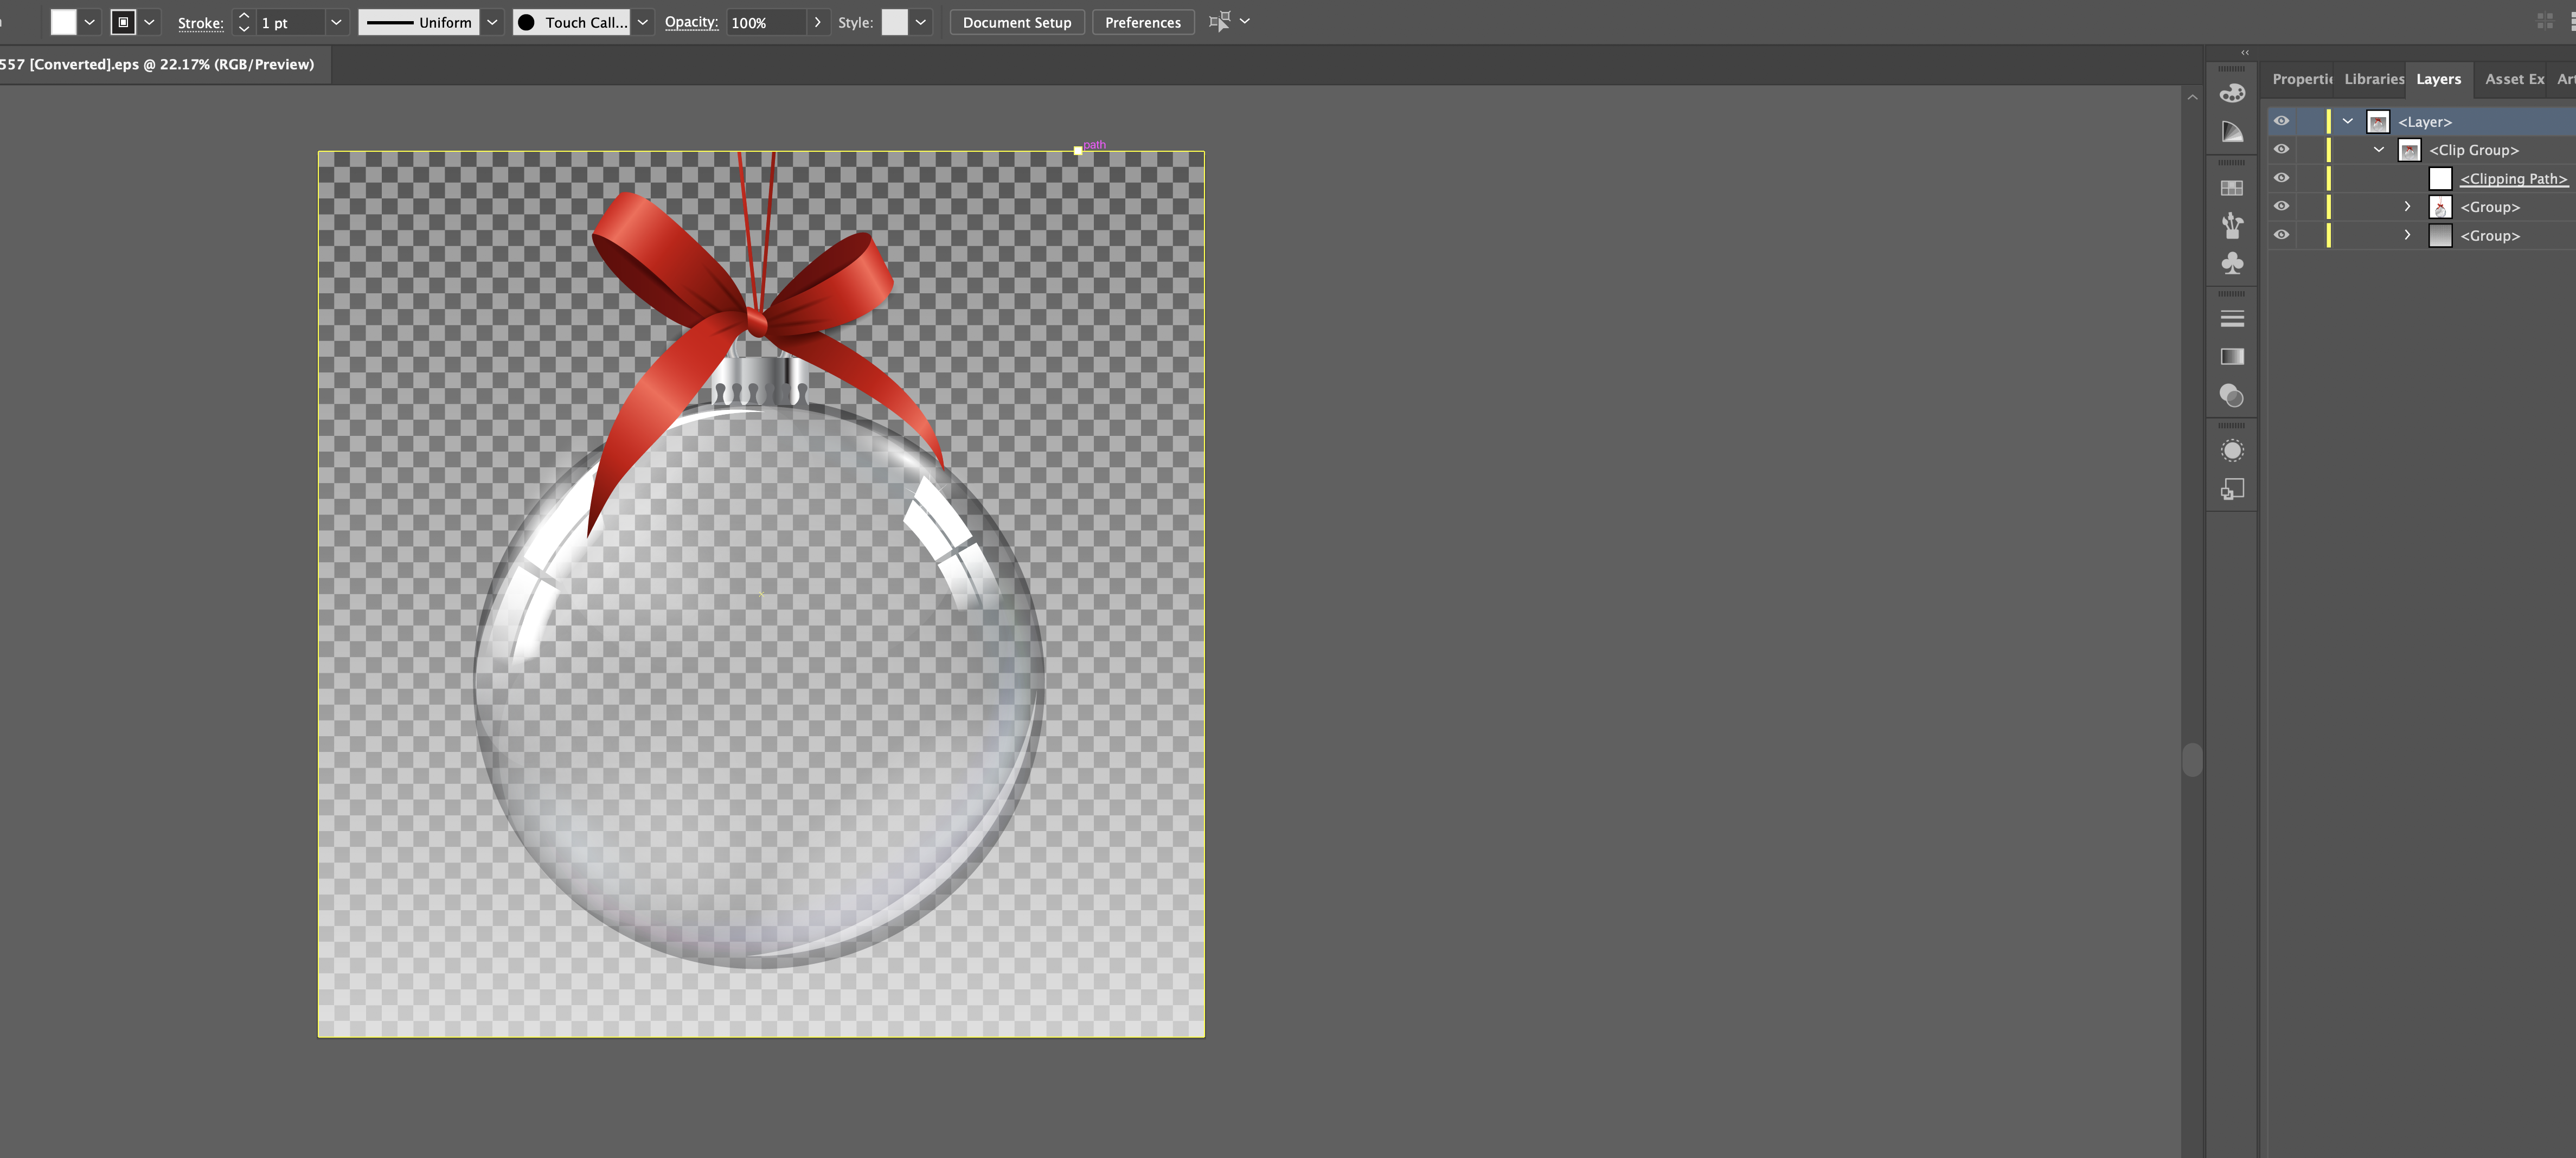Open the Stroke panel
This screenshot has height=1158, width=2576.
tap(2232, 318)
